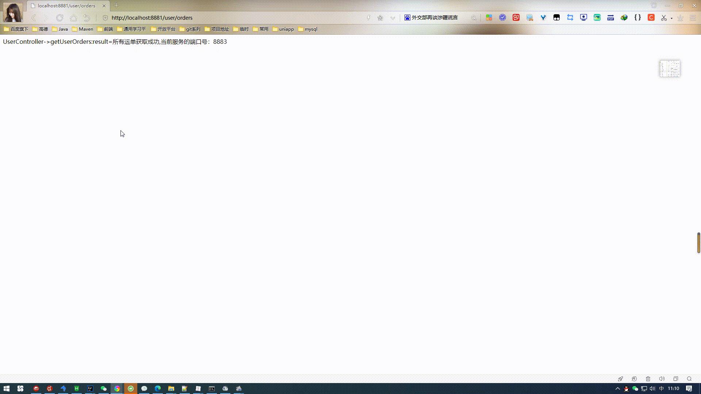Click the search magnifier beside the news box
Image resolution: width=701 pixels, height=394 pixels.
pos(474,18)
